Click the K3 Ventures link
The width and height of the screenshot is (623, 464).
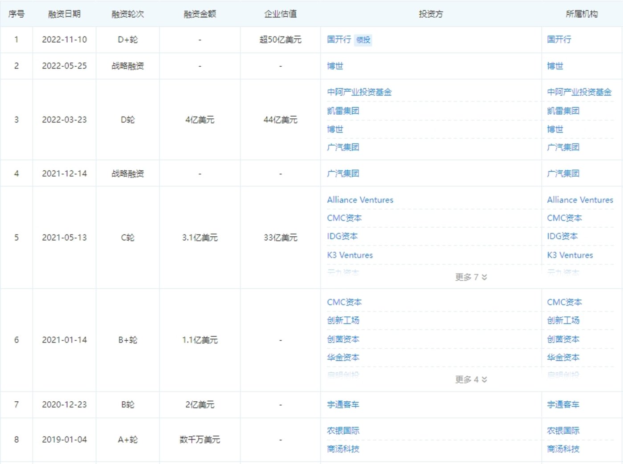coord(349,255)
